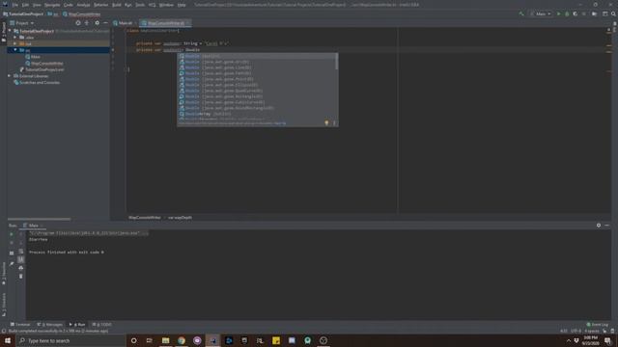The width and height of the screenshot is (618, 347).
Task: Click src breadcrumb in navigation bar
Action: coord(53,14)
